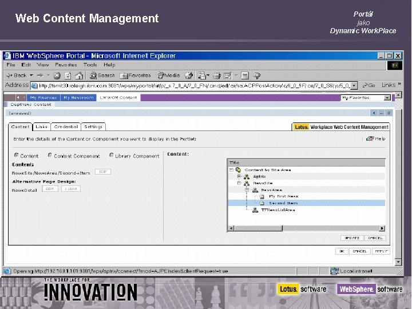The width and height of the screenshot is (412, 309).
Task: Expand the Aptrix tree node
Action: point(239,176)
